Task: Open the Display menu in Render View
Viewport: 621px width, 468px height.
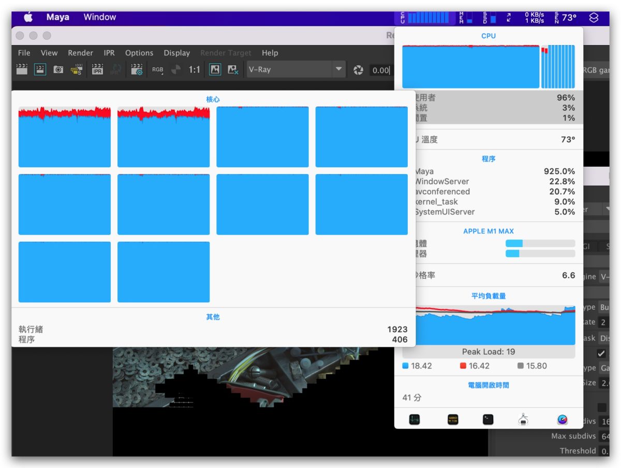Action: pyautogui.click(x=177, y=53)
